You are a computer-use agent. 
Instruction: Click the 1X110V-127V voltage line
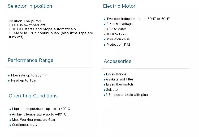tap(115, 34)
